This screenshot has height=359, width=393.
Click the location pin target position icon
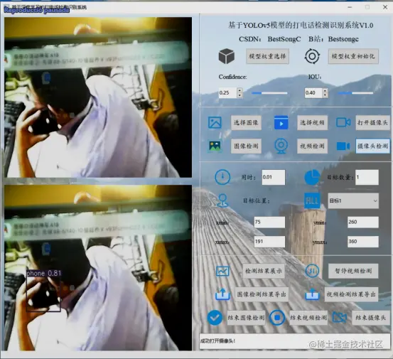tap(222, 200)
